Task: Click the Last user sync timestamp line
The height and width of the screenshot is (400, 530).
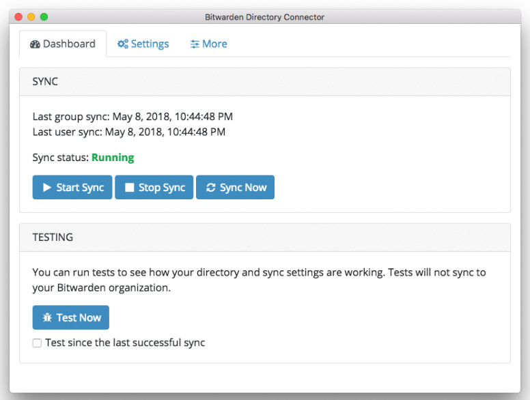Action: pos(129,132)
